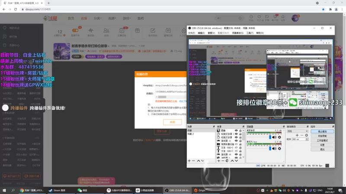
Task: Remove selected source with the minus icon
Action: (223, 161)
